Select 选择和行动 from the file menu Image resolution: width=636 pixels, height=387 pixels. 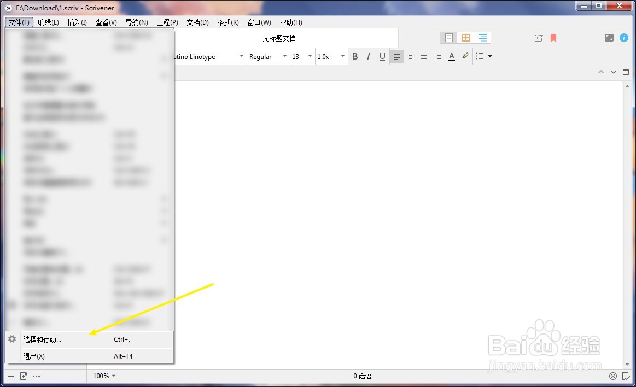click(42, 339)
